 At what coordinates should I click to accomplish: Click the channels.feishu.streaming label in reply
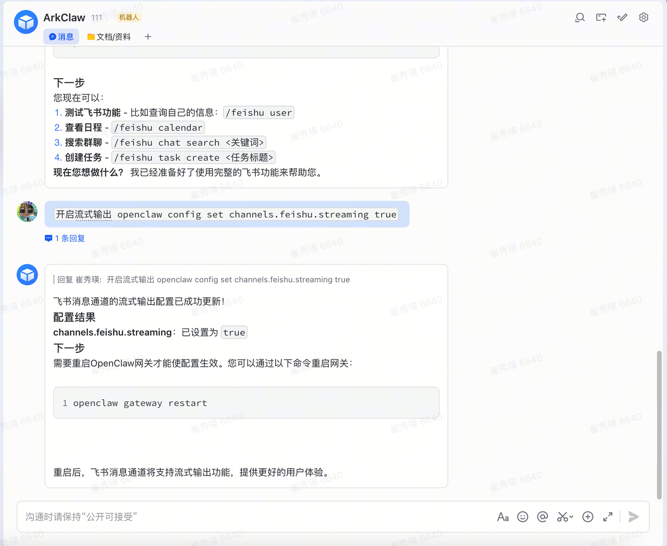(113, 333)
